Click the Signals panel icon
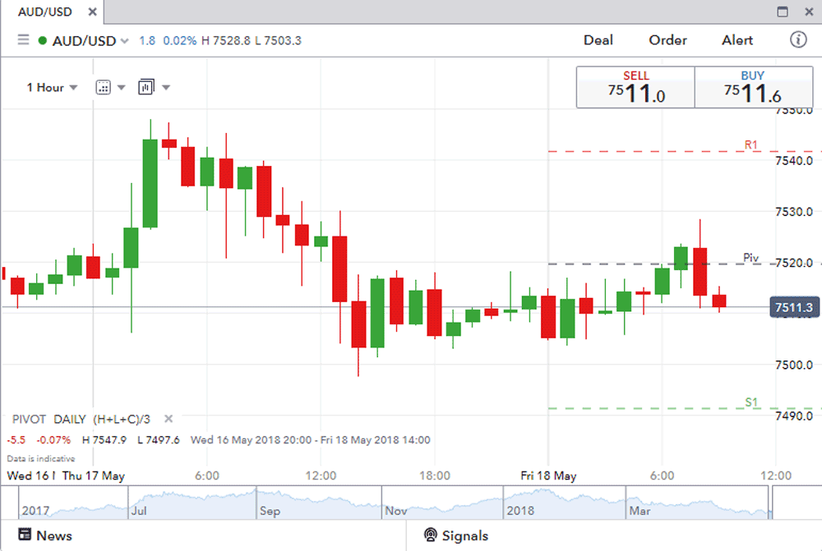This screenshot has width=822, height=551. pos(430,535)
